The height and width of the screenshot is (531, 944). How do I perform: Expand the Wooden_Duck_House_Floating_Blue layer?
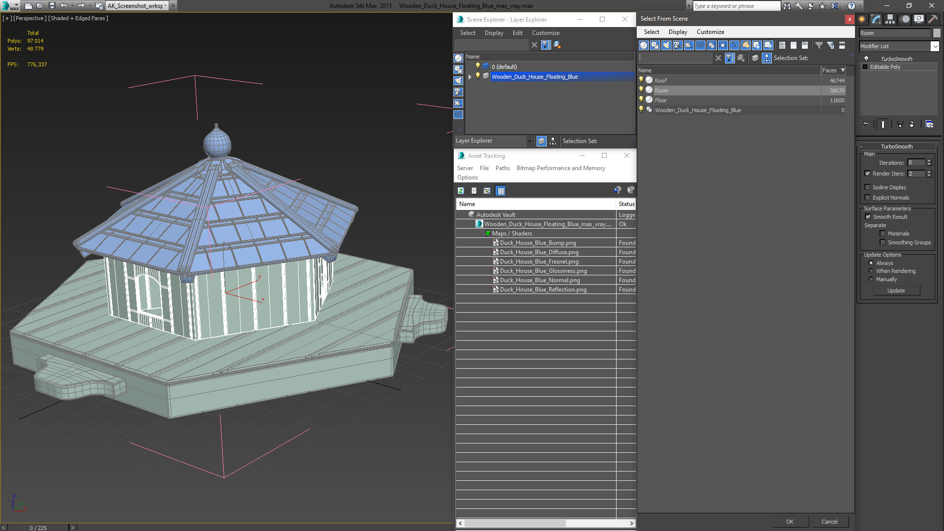pyautogui.click(x=470, y=77)
